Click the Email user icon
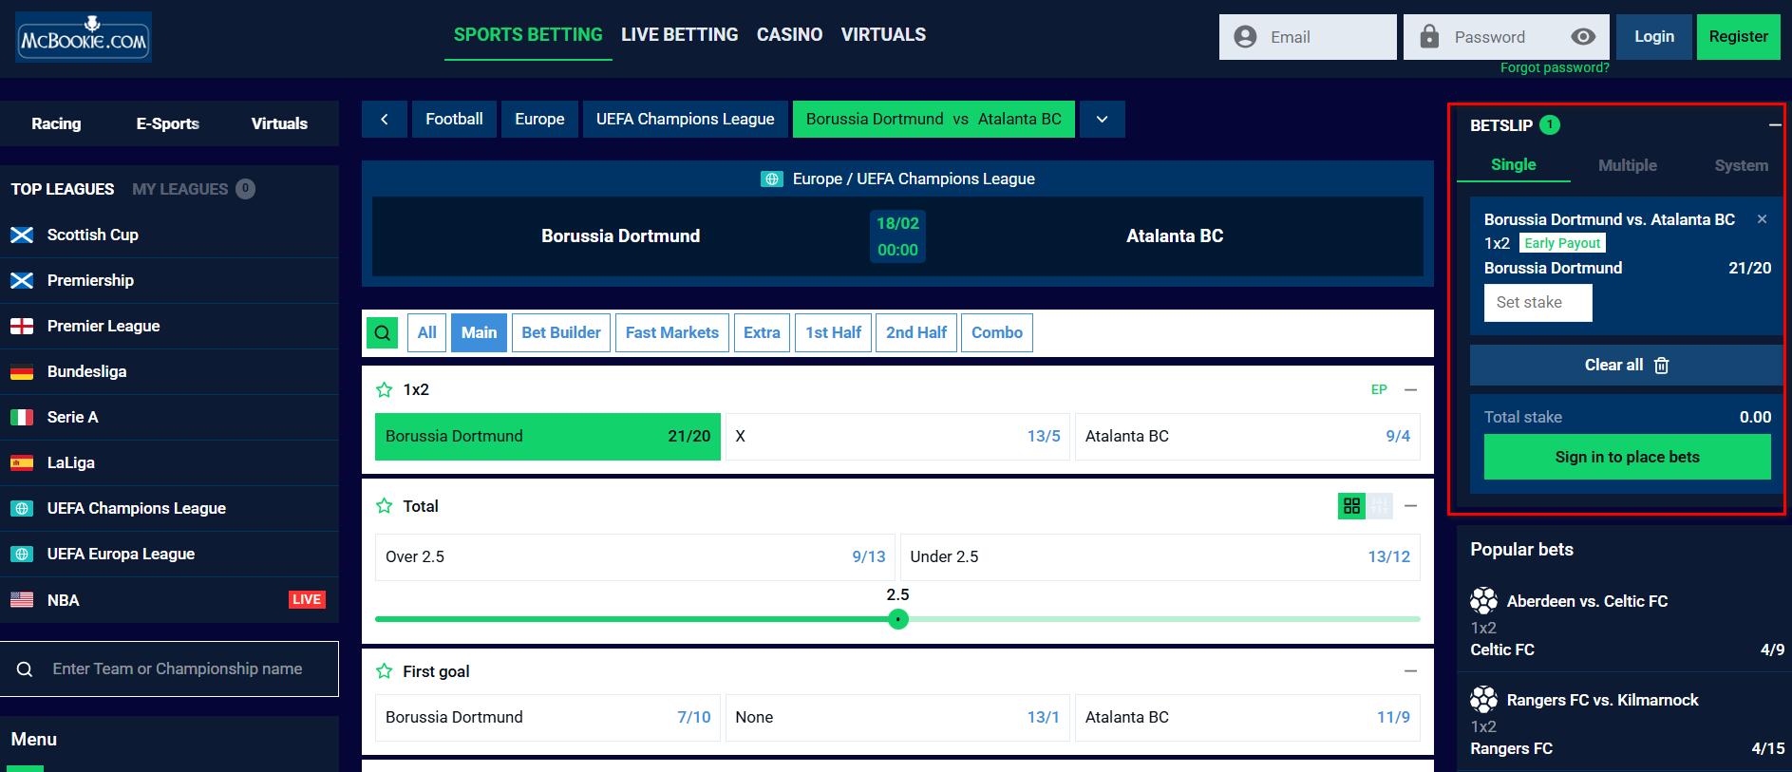1792x772 pixels. pos(1245,37)
